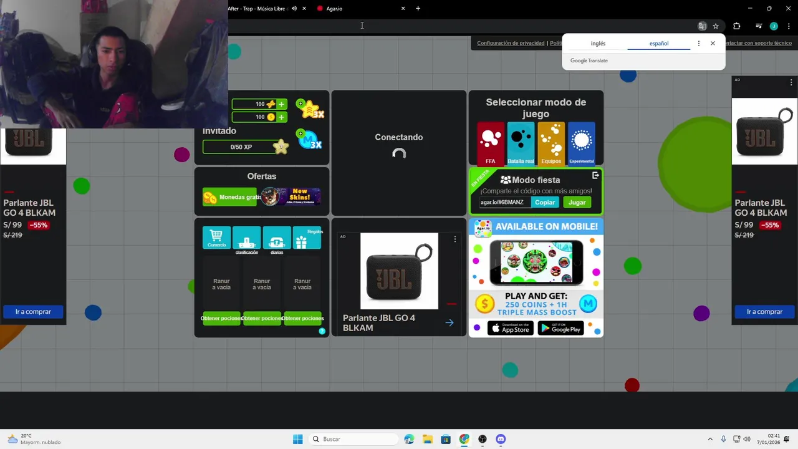Open potions help question mark

322,331
